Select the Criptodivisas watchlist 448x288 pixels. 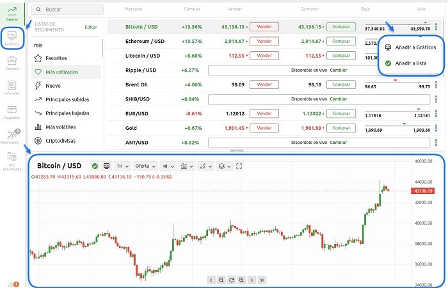pos(66,141)
